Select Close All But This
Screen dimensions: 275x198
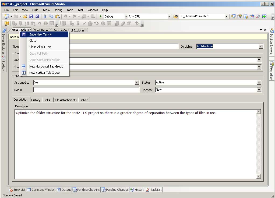(x=44, y=47)
